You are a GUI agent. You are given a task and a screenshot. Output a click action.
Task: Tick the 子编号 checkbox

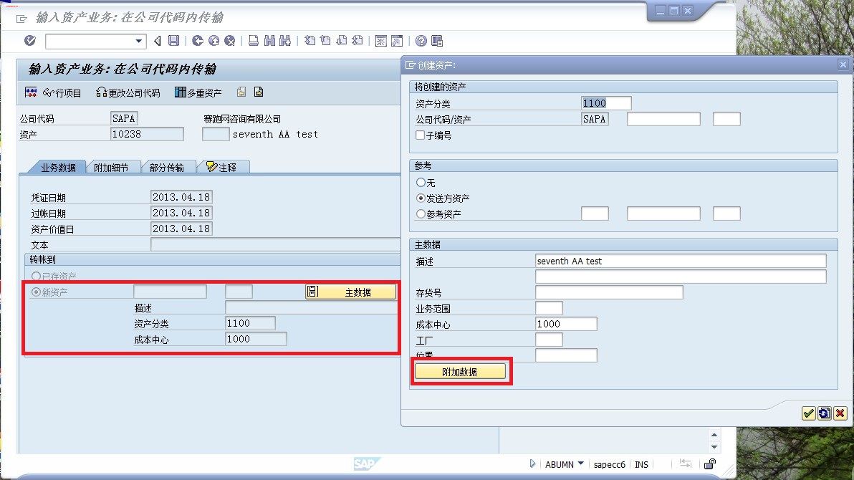pyautogui.click(x=420, y=135)
